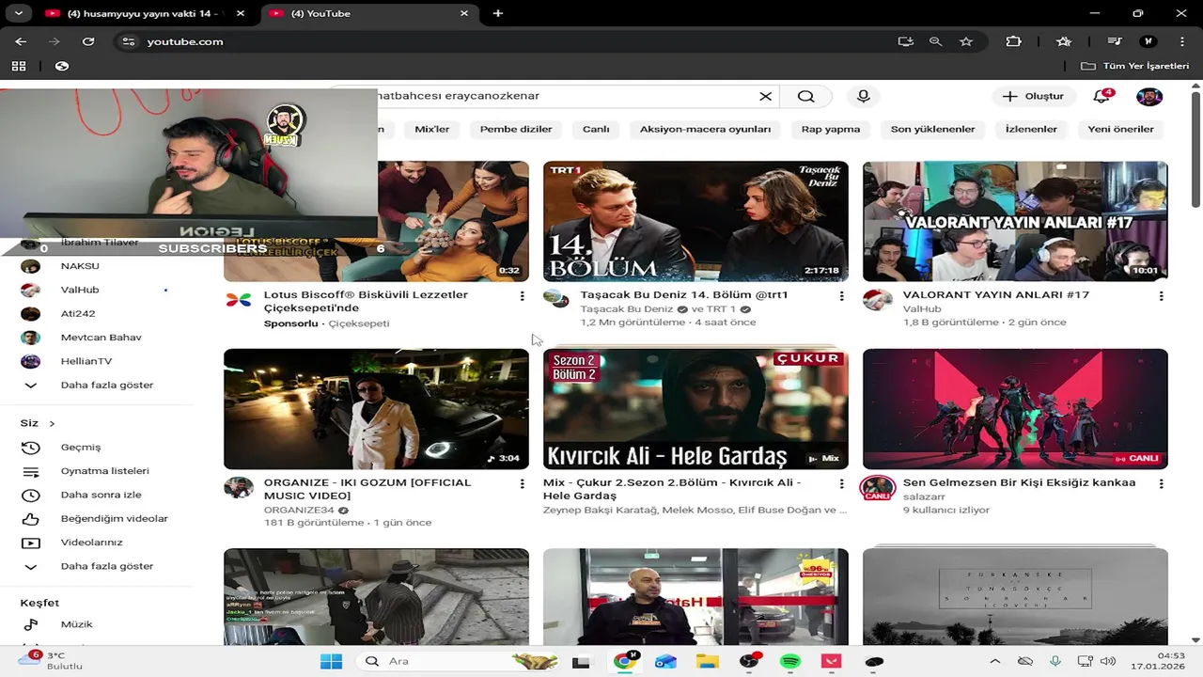Open the media control icon in toolbar

1114,41
